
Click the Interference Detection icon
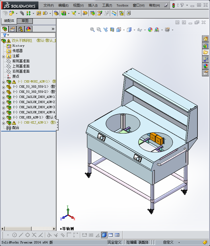point(114,13)
